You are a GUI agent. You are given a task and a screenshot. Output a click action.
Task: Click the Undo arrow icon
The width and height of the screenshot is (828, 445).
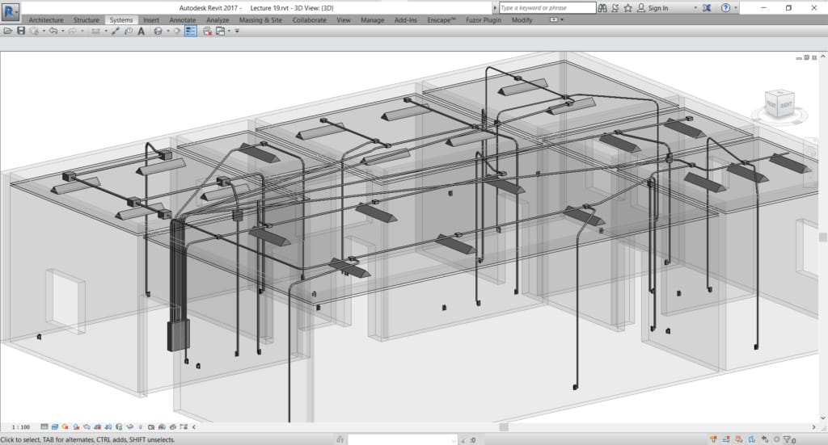53,31
